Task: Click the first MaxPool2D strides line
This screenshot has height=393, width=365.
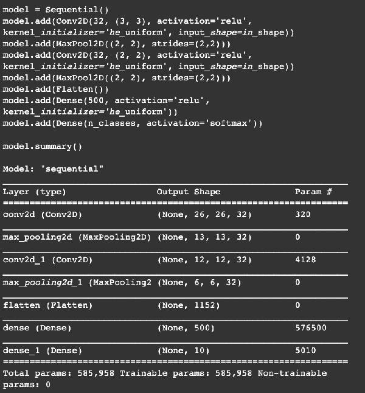Action: [117, 44]
